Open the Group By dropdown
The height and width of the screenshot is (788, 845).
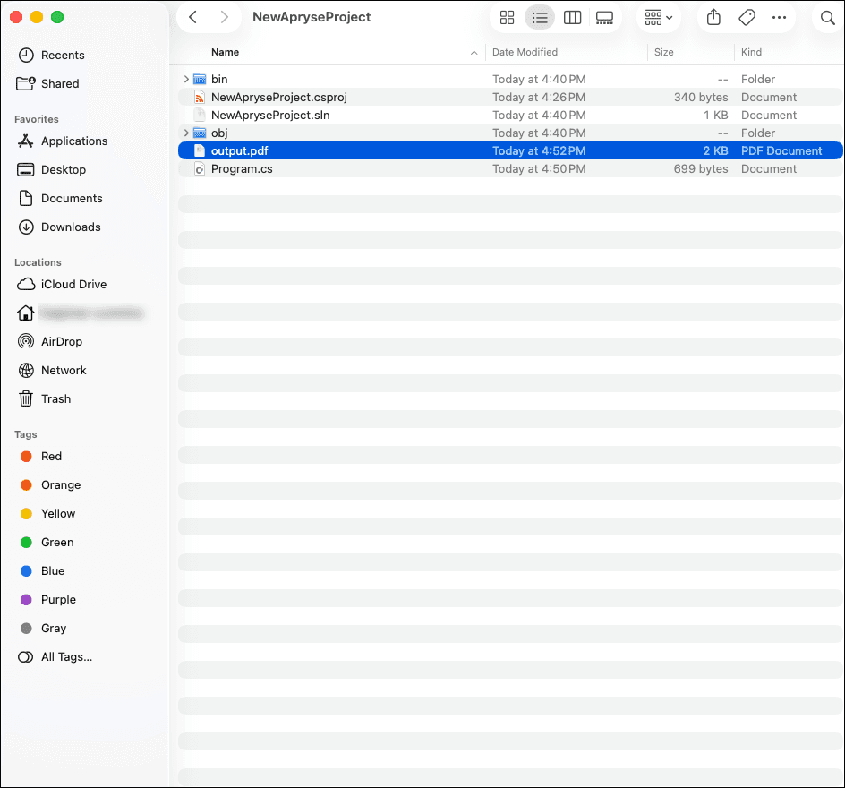(x=659, y=18)
